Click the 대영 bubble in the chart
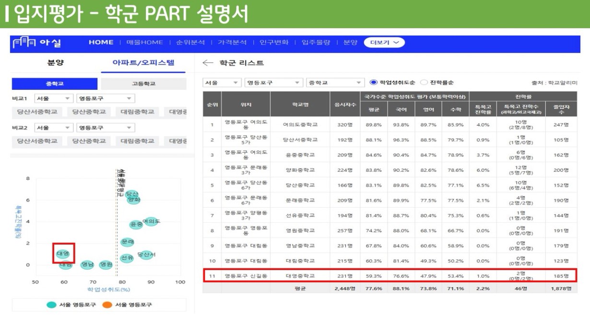 pyautogui.click(x=63, y=253)
